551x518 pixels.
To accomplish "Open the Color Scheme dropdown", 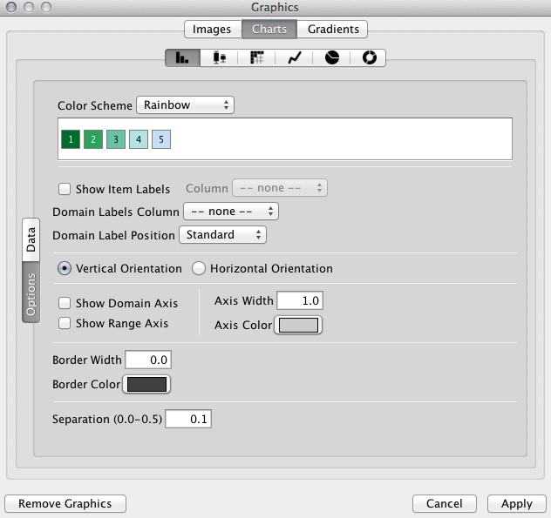I will click(186, 105).
